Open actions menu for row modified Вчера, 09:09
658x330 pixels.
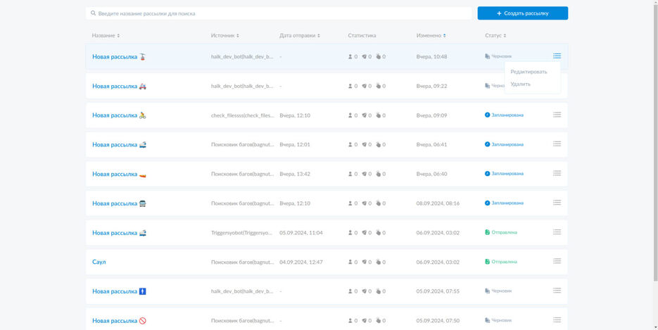coord(557,115)
